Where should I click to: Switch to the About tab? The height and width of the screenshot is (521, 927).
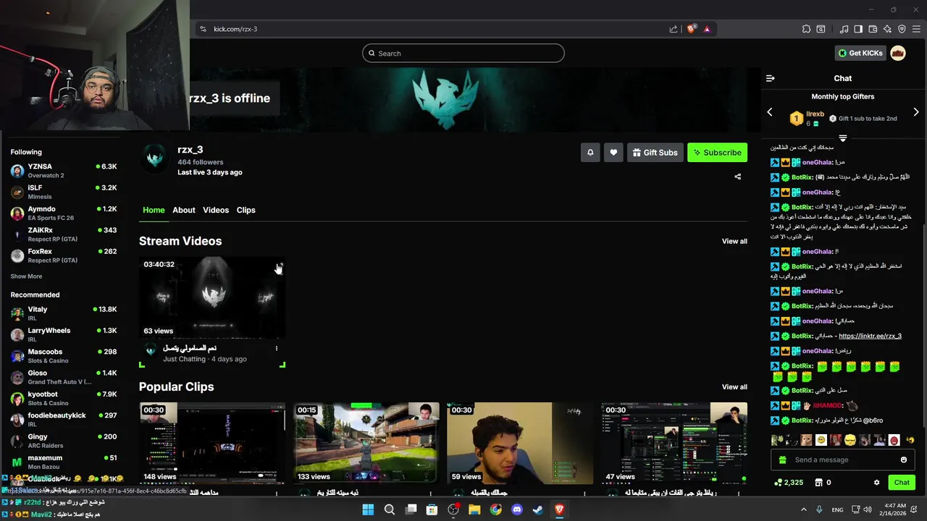coord(184,210)
